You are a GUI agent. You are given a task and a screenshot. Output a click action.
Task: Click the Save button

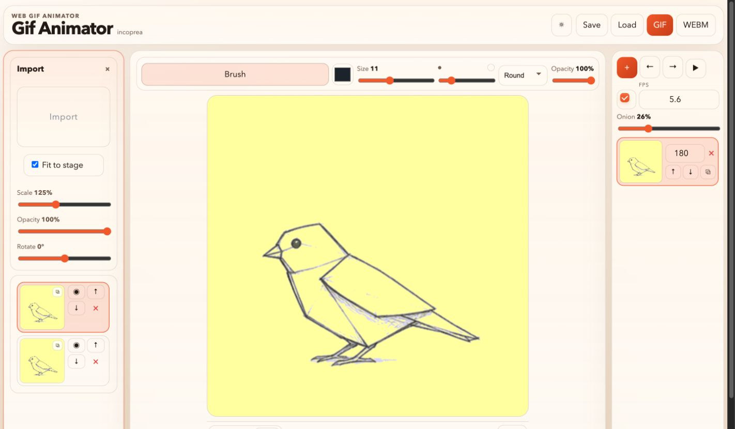[x=592, y=25]
